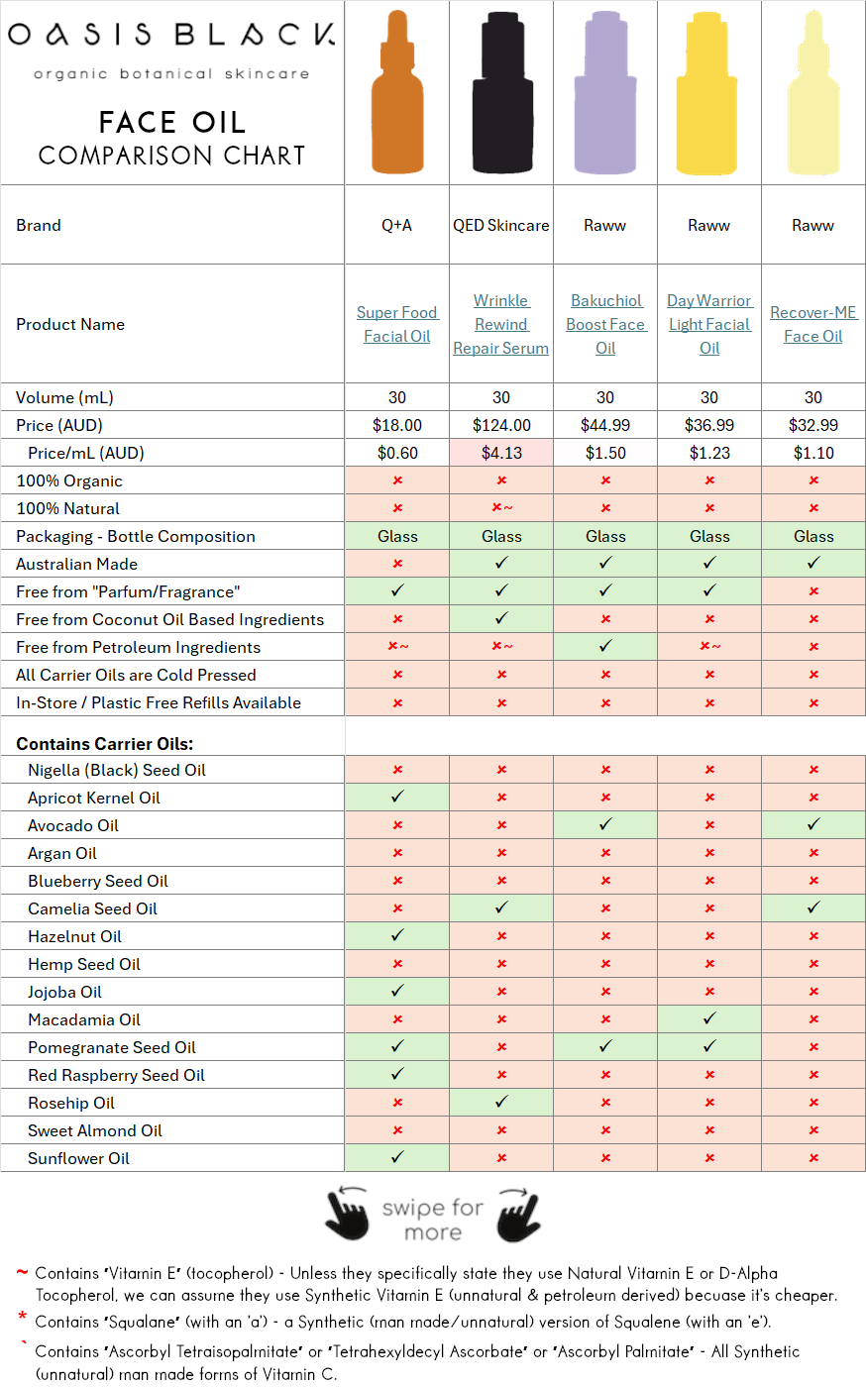Click Q+A's Glass packaging cell
The width and height of the screenshot is (866, 1387).
(x=397, y=536)
